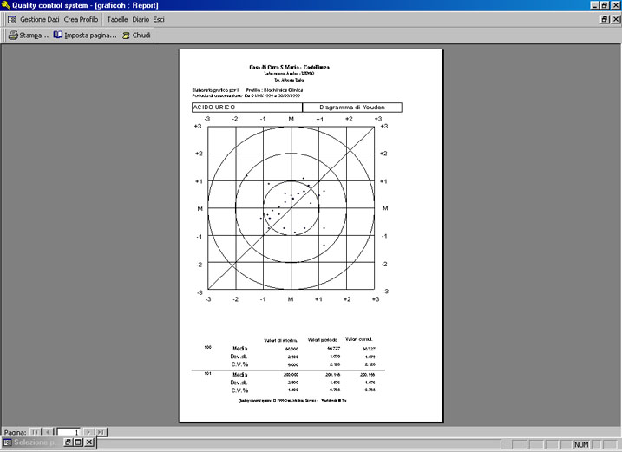Go to first page of report
Viewport: 622px width, 452px height.
[x=36, y=432]
